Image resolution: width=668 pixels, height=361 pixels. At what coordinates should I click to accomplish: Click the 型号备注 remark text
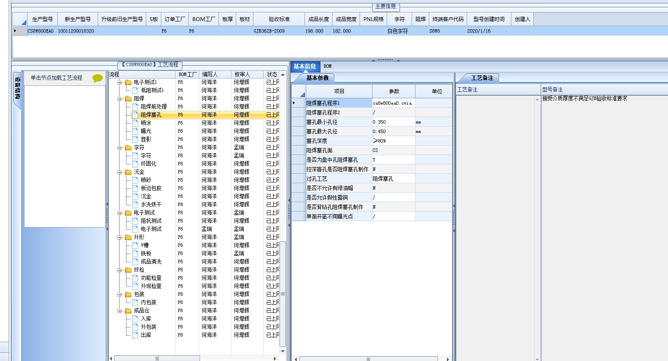(585, 99)
